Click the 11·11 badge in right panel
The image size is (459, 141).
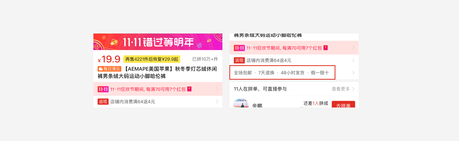(x=239, y=48)
